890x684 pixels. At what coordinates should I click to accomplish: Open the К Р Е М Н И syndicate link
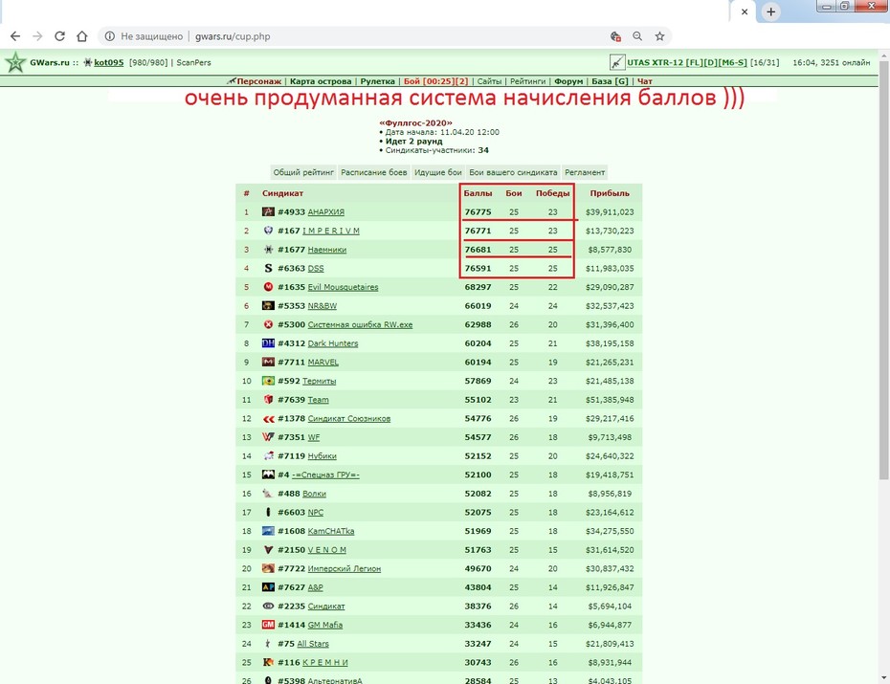point(324,662)
